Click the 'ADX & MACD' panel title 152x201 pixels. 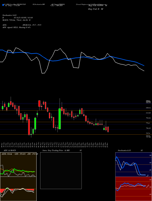[10, 150]
